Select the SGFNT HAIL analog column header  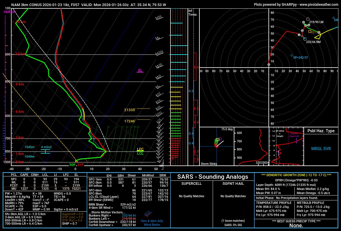(x=233, y=184)
